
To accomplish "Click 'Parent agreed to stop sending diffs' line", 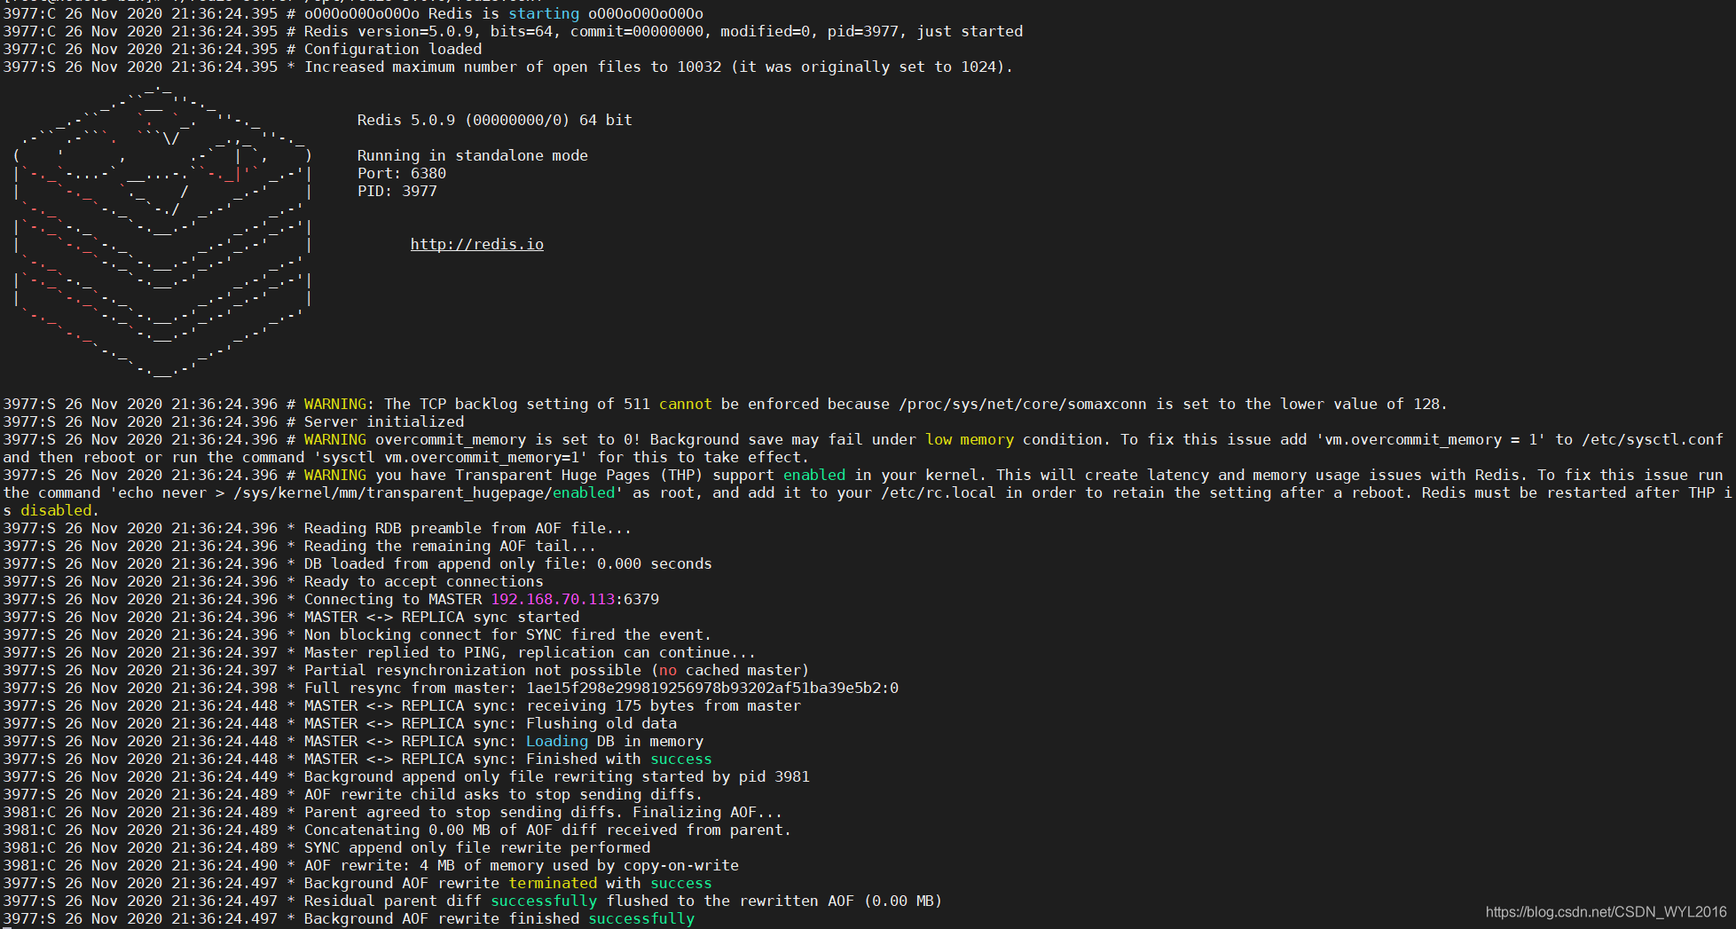I will click(x=393, y=812).
